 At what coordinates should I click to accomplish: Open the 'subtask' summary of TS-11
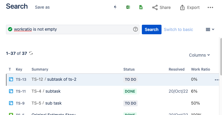click(53, 91)
